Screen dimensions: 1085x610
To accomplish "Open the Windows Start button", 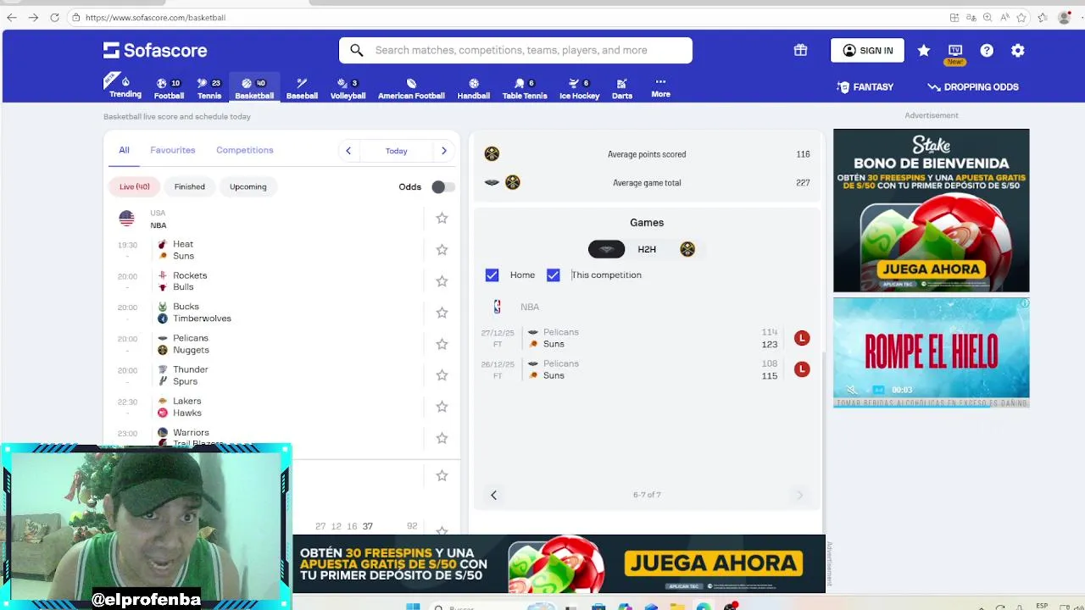I will [413, 607].
